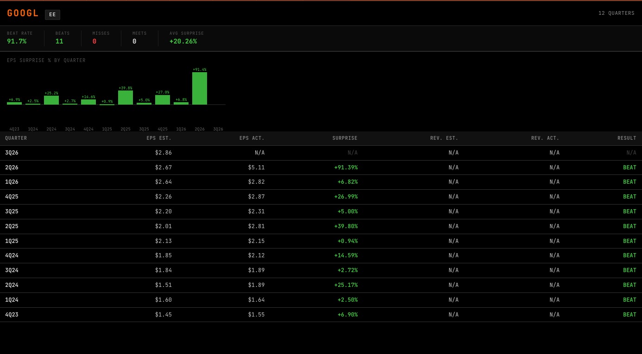Click the $1.51 EPS estimate cell

coord(164,285)
